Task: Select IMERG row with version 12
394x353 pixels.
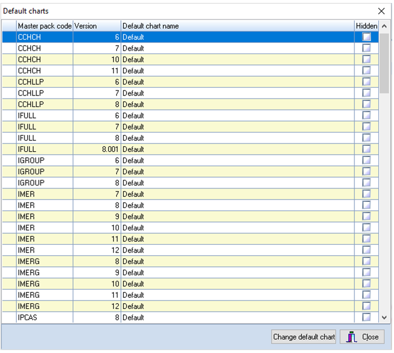Action: 190,306
